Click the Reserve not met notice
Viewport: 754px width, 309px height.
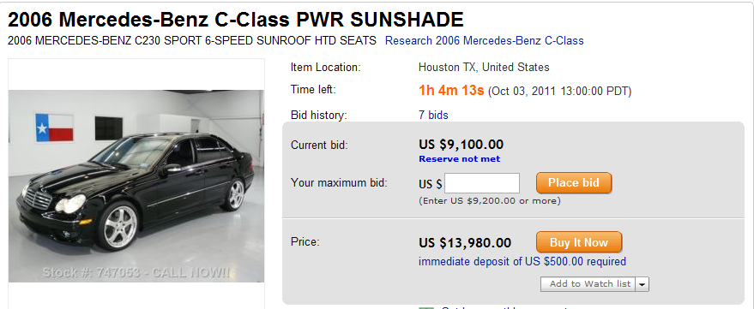[459, 159]
